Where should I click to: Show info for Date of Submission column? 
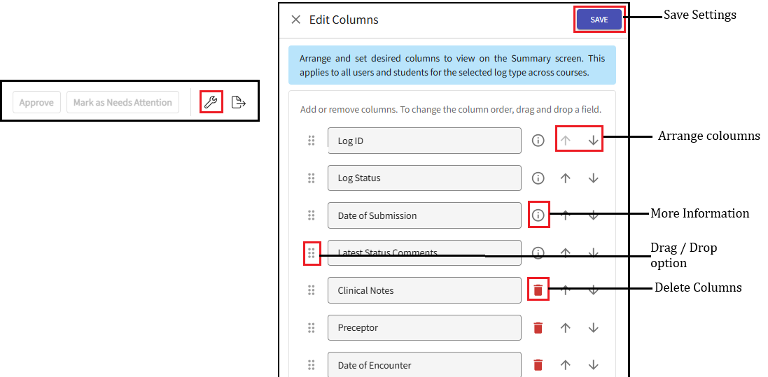(538, 215)
